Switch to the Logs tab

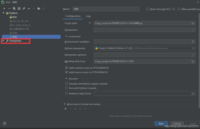pyautogui.click(x=88, y=16)
